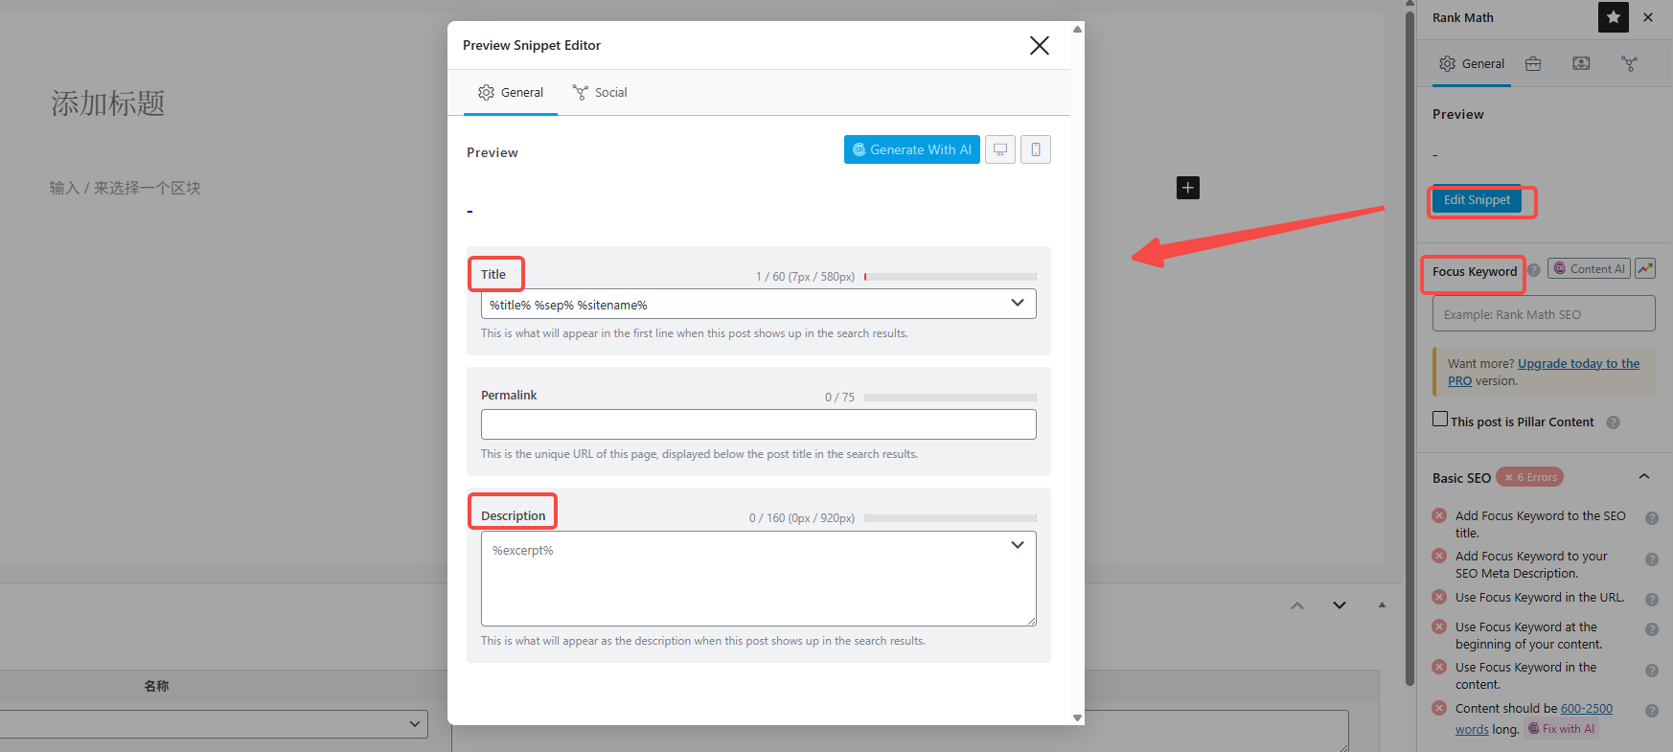The height and width of the screenshot is (752, 1673).
Task: Collapse the Basic SEO section
Action: 1644,477
